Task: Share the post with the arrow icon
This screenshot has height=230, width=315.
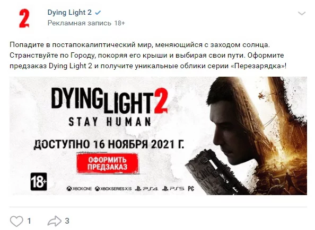Action: [x=55, y=221]
